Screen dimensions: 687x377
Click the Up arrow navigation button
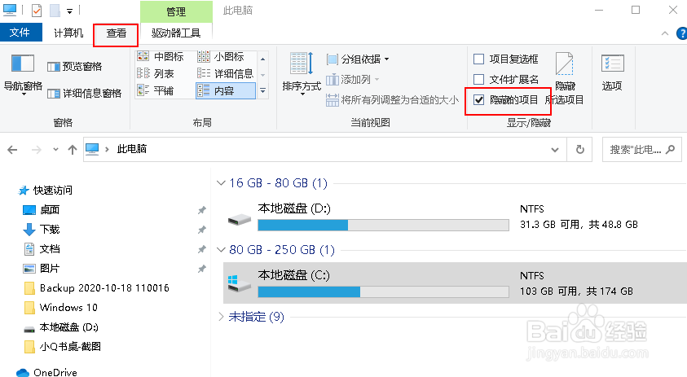73,150
